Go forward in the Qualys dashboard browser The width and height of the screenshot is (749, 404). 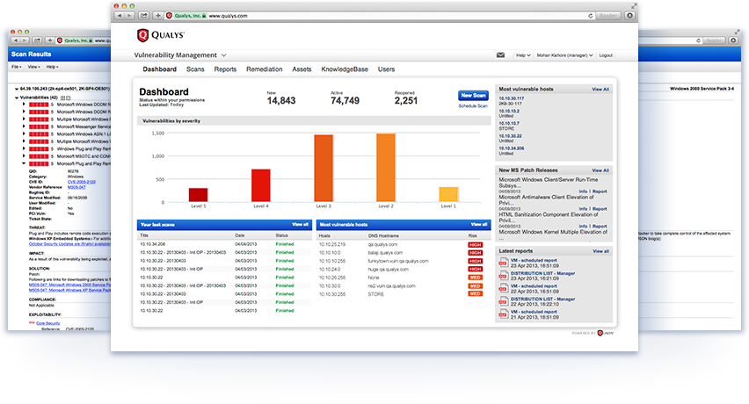[x=129, y=16]
